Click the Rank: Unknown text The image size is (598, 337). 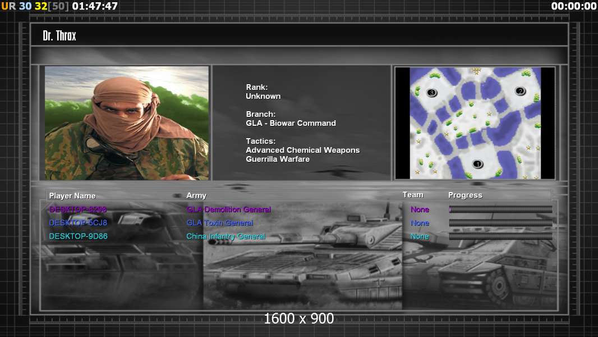coord(263,92)
